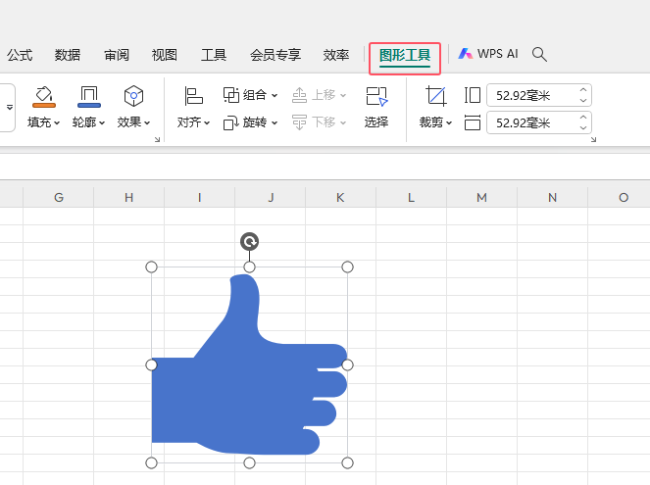Screen dimensions: 650x485
Task: Switch to the 视图 tab
Action: click(164, 55)
